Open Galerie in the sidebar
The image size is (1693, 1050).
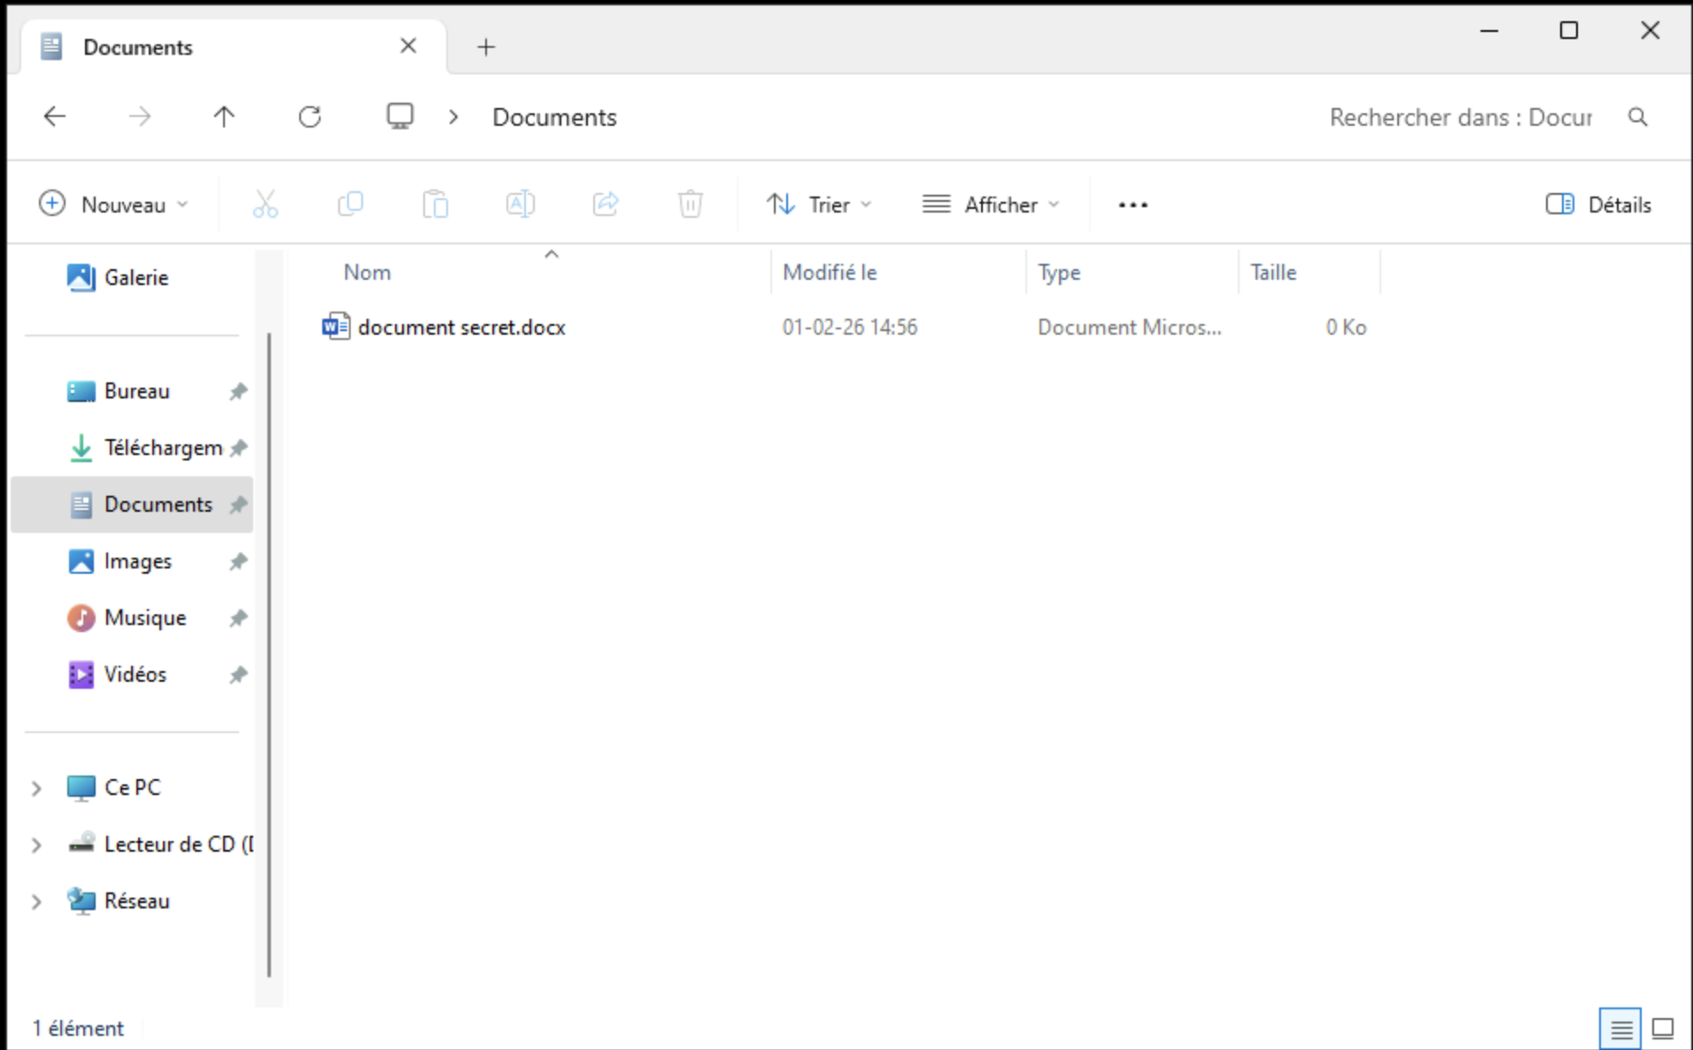pyautogui.click(x=133, y=278)
